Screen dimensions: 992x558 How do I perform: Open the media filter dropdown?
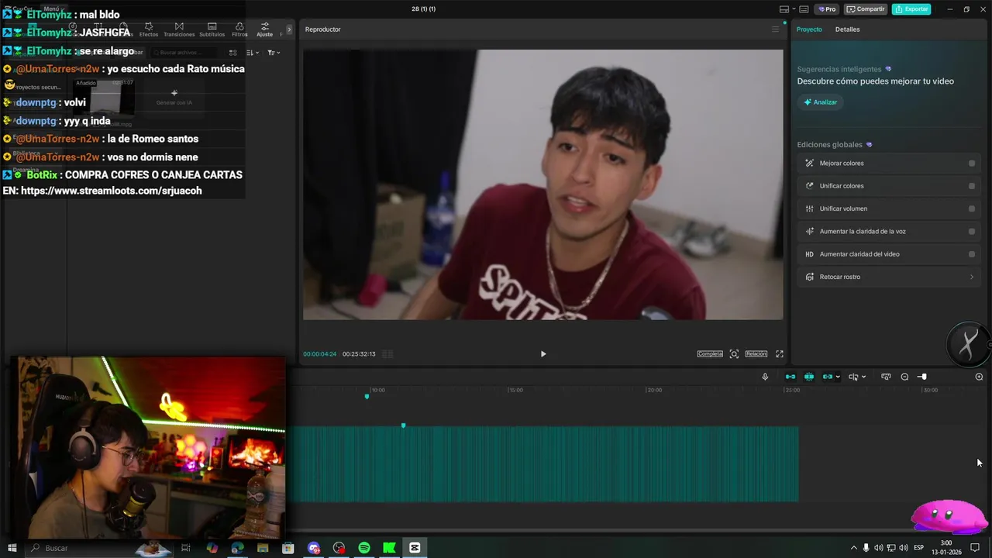(274, 53)
